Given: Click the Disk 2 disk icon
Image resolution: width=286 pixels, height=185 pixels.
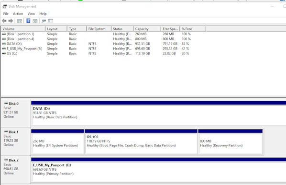Looking at the screenshot, I should click(x=6, y=160).
